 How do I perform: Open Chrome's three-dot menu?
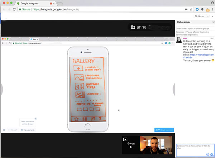click(212, 9)
